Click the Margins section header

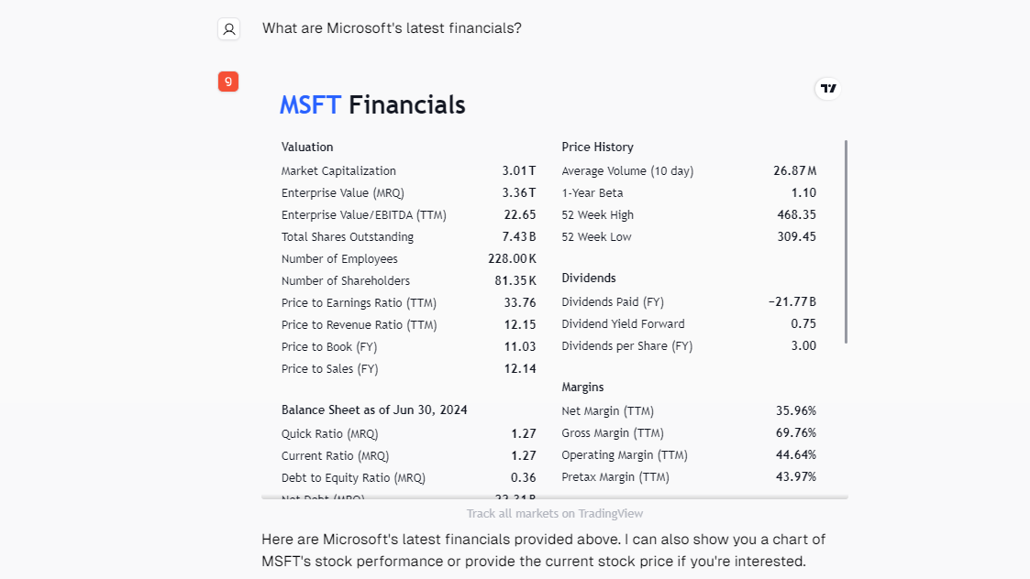582,388
